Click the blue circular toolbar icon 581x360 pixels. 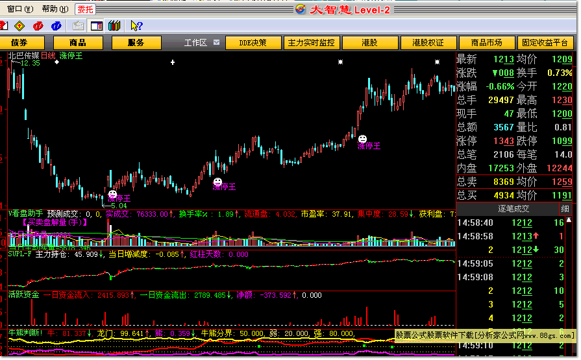56,26
